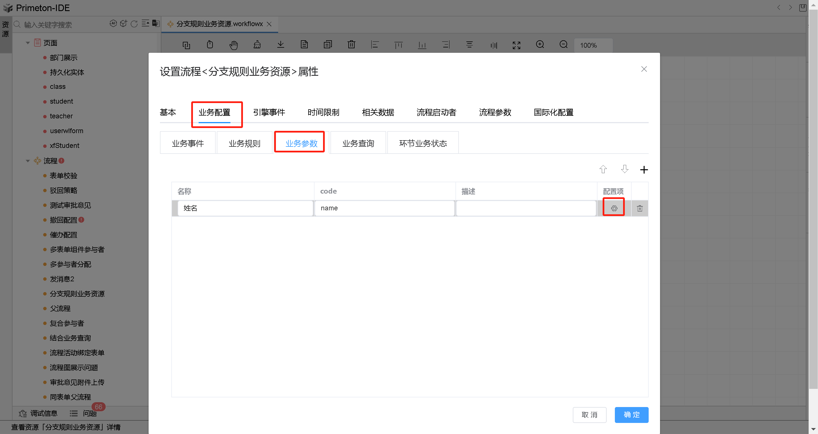The height and width of the screenshot is (434, 818).
Task: Collapse the 页面 tree node
Action: coord(28,43)
